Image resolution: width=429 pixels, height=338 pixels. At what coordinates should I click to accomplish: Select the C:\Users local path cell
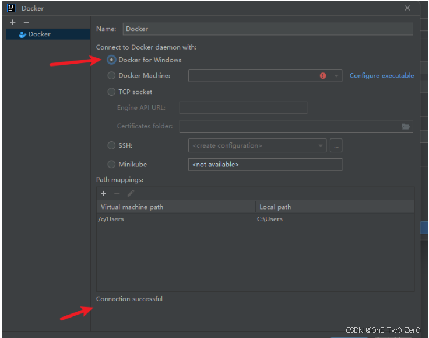[335, 219]
